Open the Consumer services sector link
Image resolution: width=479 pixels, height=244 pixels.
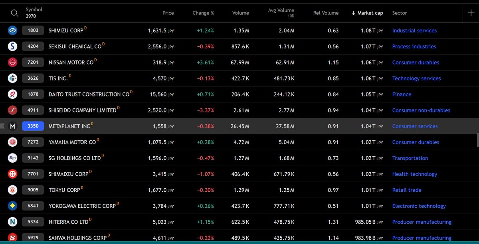tap(415, 126)
